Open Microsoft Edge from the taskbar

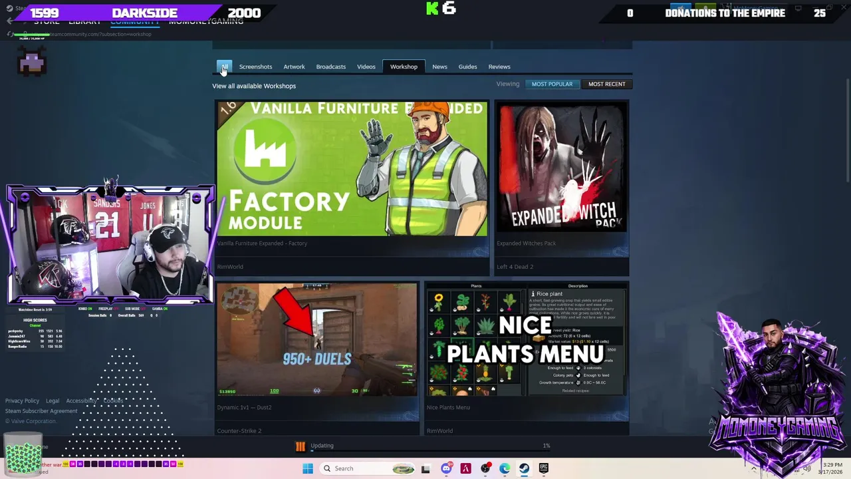[x=505, y=468]
